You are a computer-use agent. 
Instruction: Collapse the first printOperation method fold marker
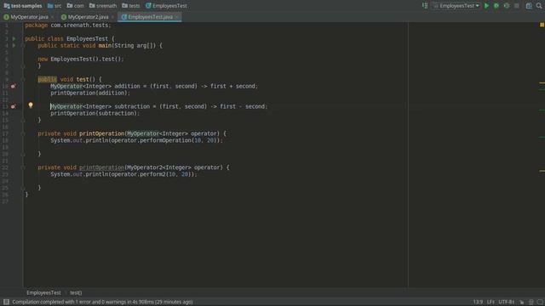pyautogui.click(x=23, y=133)
